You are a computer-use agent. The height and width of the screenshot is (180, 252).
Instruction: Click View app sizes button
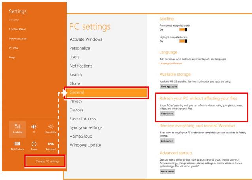(169, 86)
